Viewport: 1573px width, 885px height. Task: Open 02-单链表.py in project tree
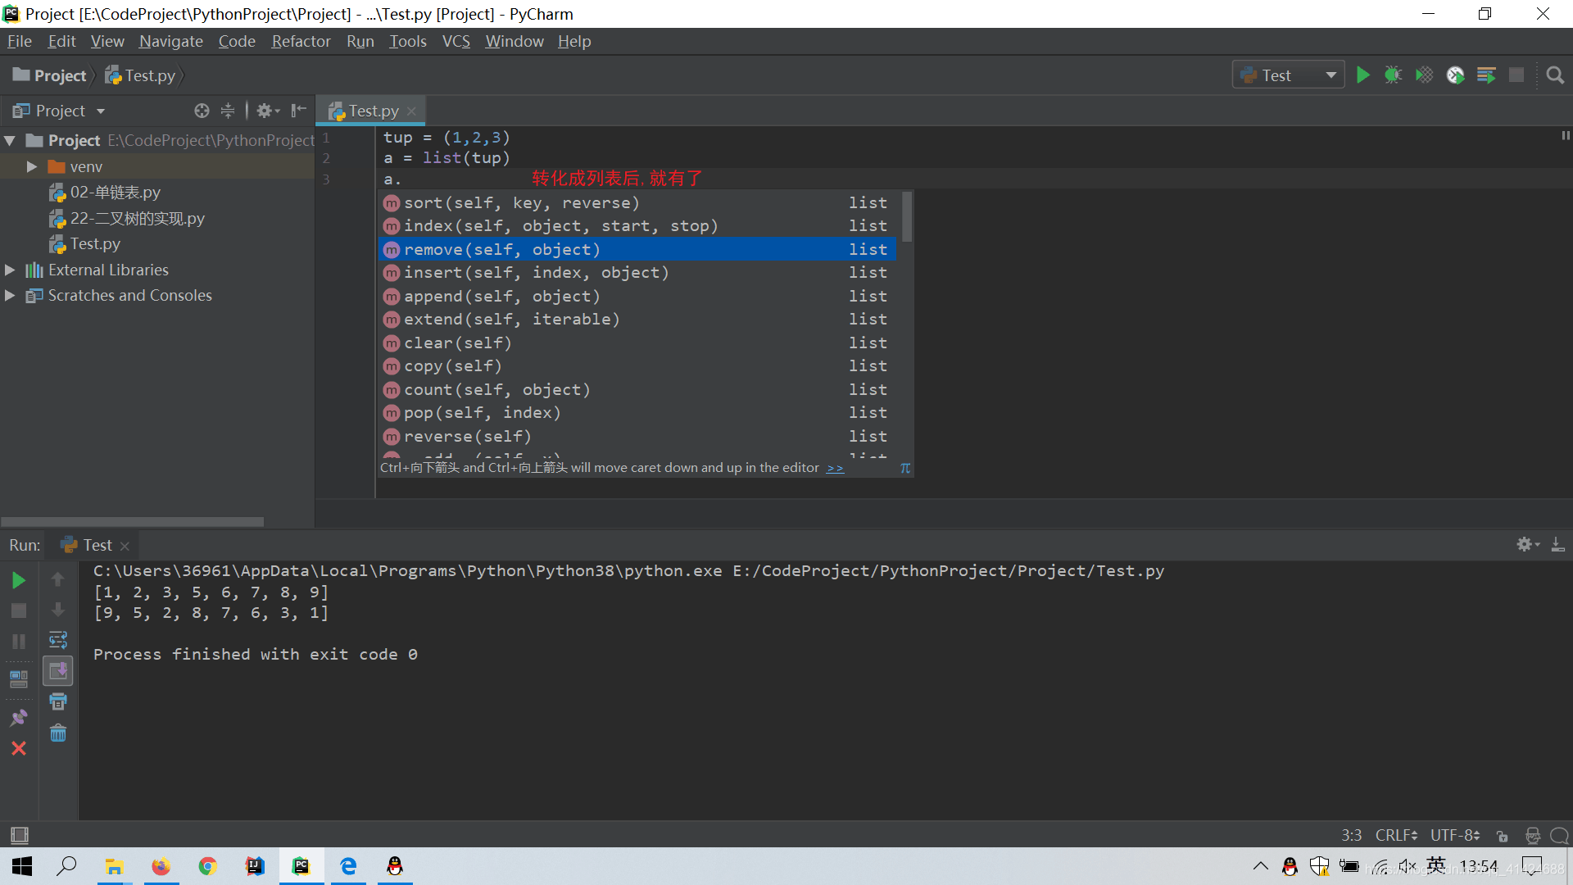point(105,193)
